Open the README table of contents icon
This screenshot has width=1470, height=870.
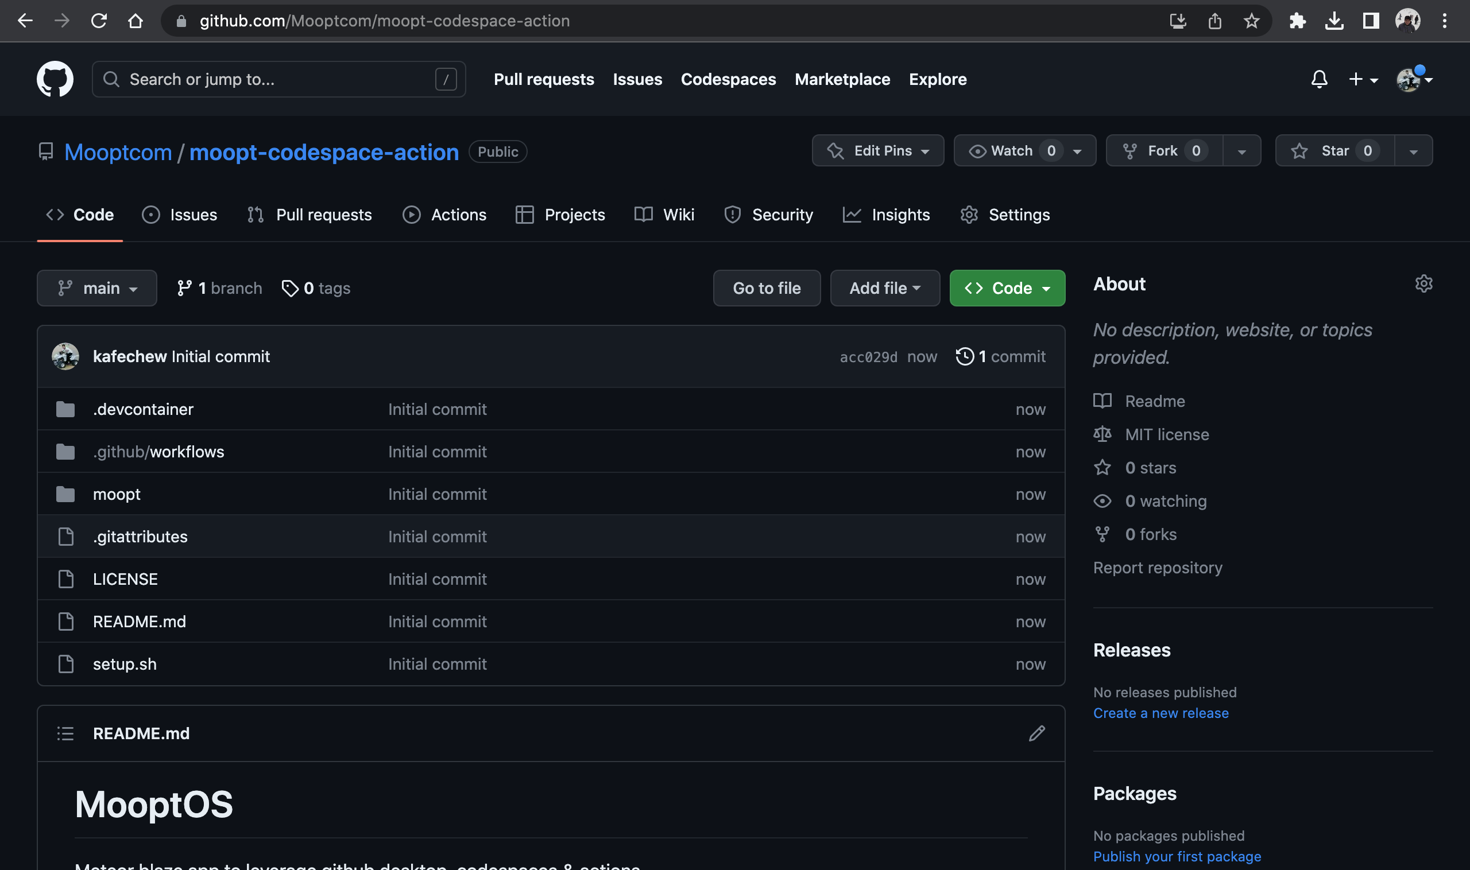coord(64,733)
